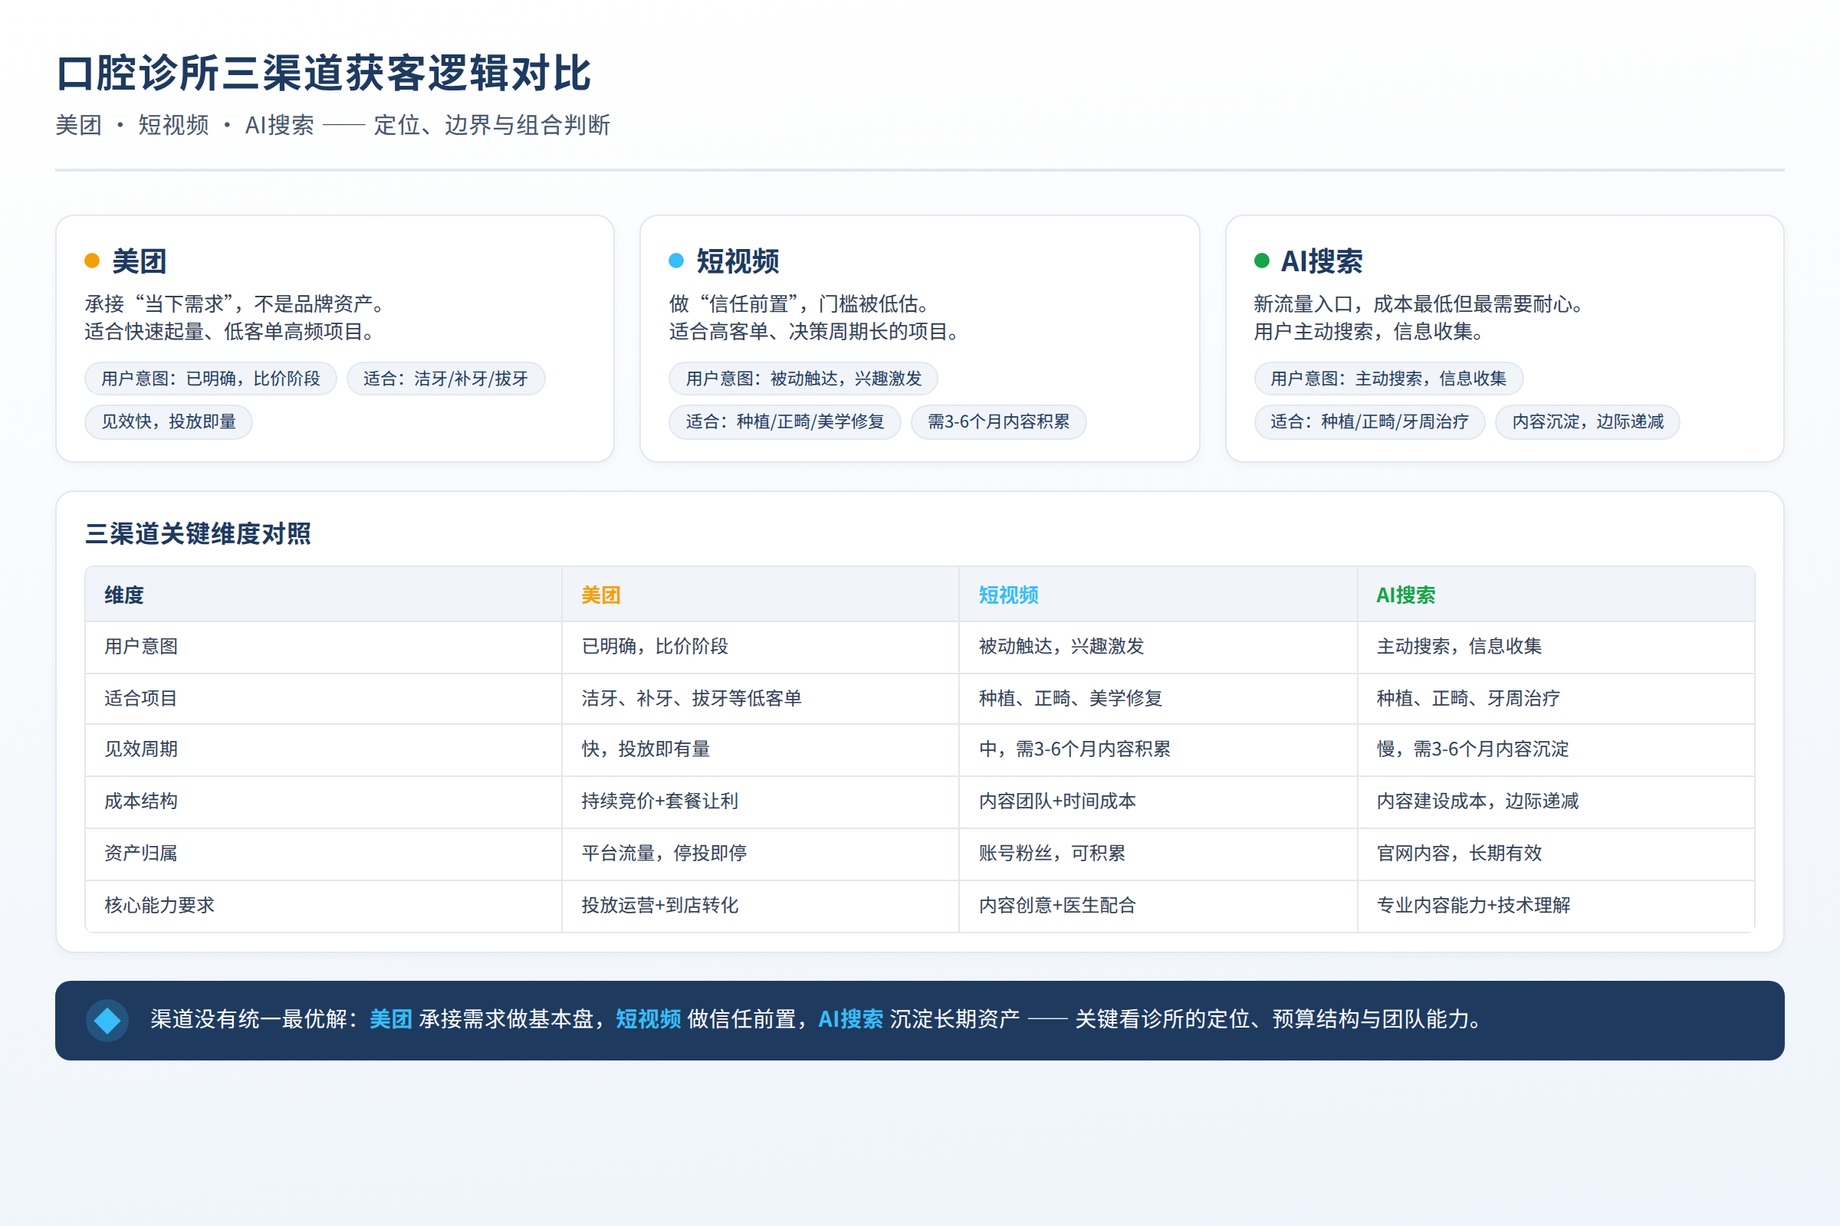Image resolution: width=1840 pixels, height=1226 pixels.
Task: Select the tag 用户意图：被动触达，兴趣激发
Action: pyautogui.click(x=803, y=379)
